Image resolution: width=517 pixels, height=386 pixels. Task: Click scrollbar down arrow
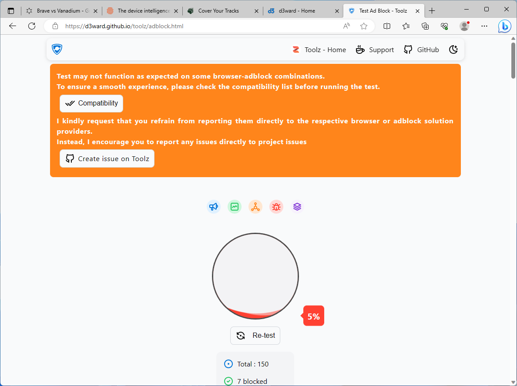514,383
